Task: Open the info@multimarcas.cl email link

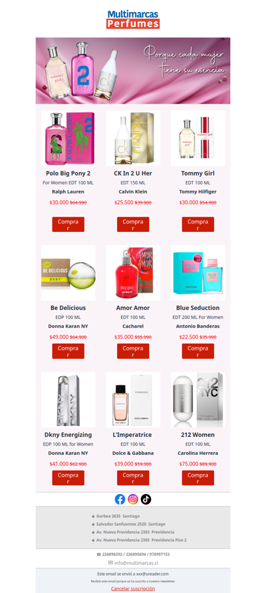Action: pyautogui.click(x=136, y=562)
